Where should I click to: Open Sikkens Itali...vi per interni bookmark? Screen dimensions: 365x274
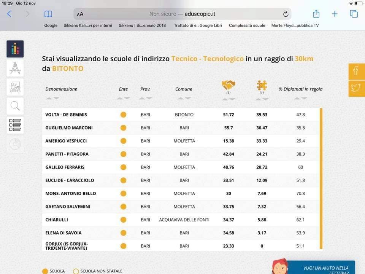[88, 25]
